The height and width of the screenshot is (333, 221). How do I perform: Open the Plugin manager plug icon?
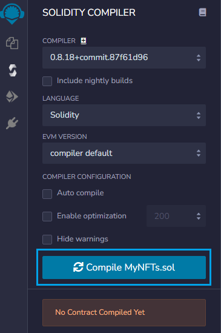(x=12, y=123)
